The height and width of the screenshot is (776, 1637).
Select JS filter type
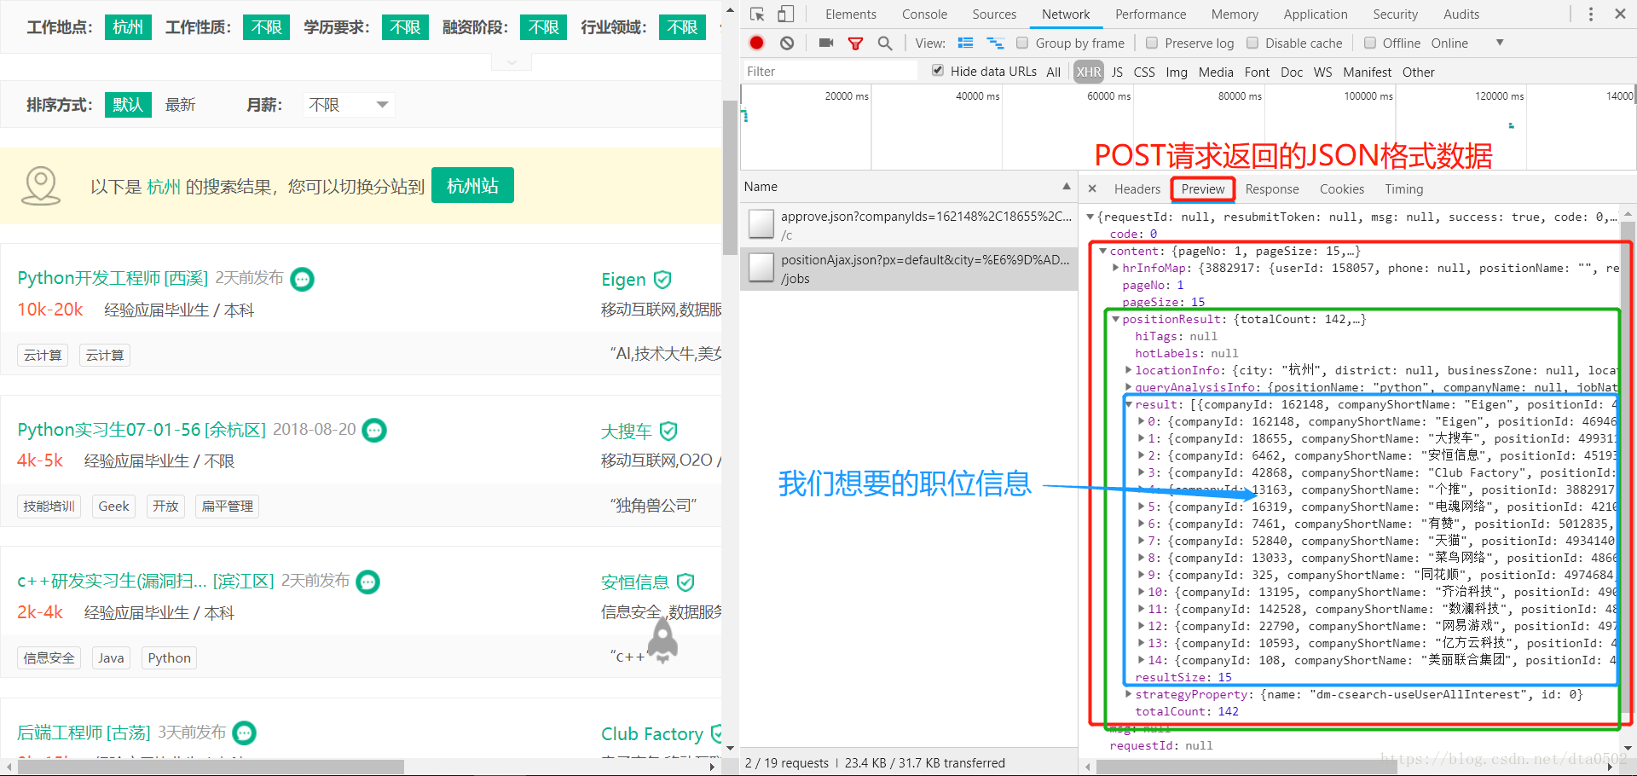1117,72
